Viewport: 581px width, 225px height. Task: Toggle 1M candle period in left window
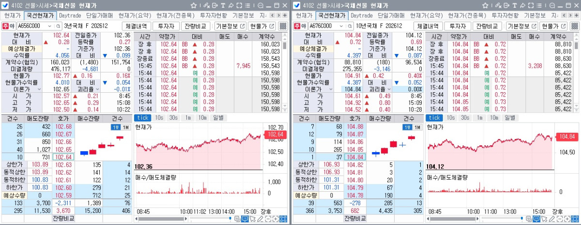[125, 127]
